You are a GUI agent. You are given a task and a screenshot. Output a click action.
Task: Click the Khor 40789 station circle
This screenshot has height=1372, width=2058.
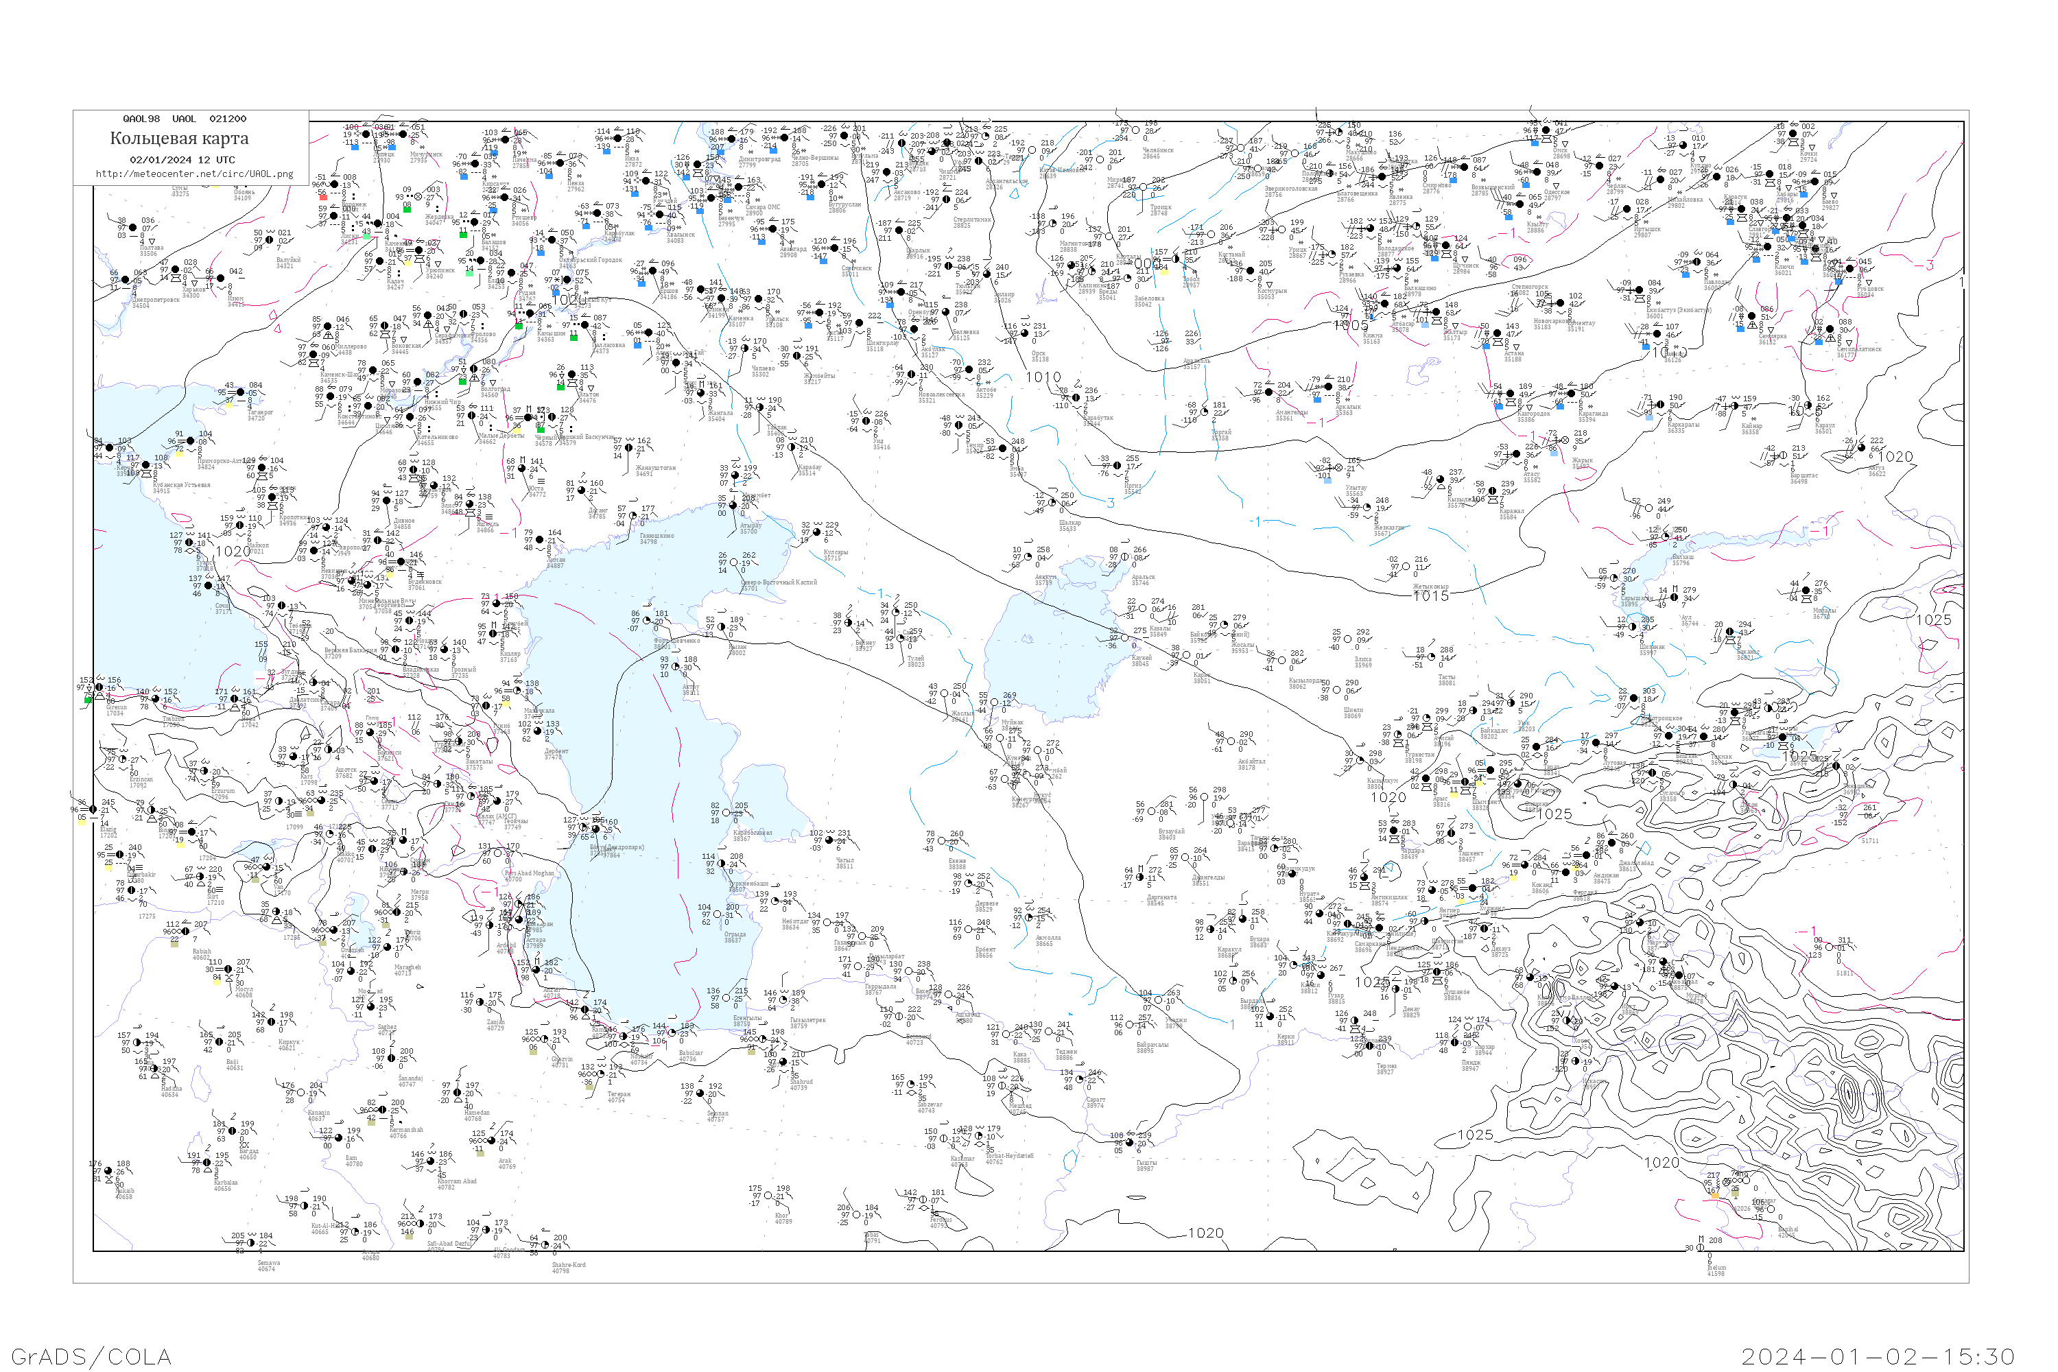[x=768, y=1195]
